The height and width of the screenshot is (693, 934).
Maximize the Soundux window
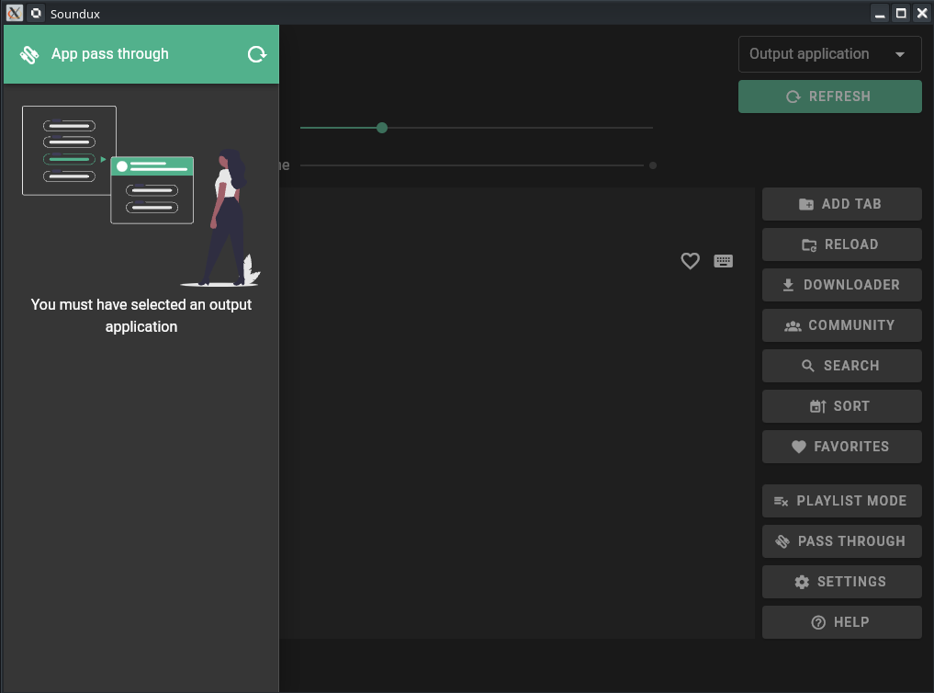(x=901, y=13)
